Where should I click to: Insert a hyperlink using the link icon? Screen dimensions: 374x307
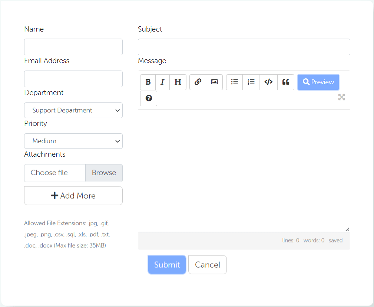pyautogui.click(x=198, y=82)
